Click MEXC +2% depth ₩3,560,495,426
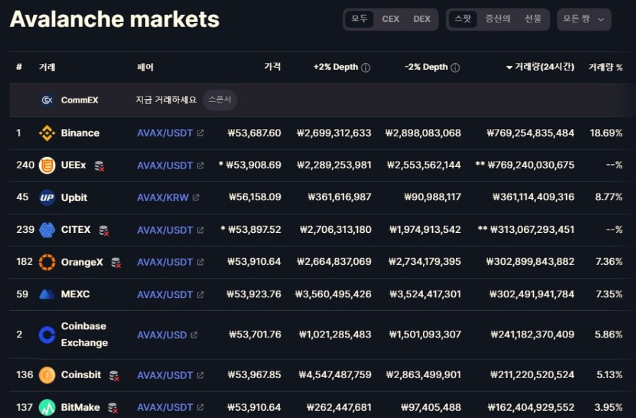 pos(333,294)
